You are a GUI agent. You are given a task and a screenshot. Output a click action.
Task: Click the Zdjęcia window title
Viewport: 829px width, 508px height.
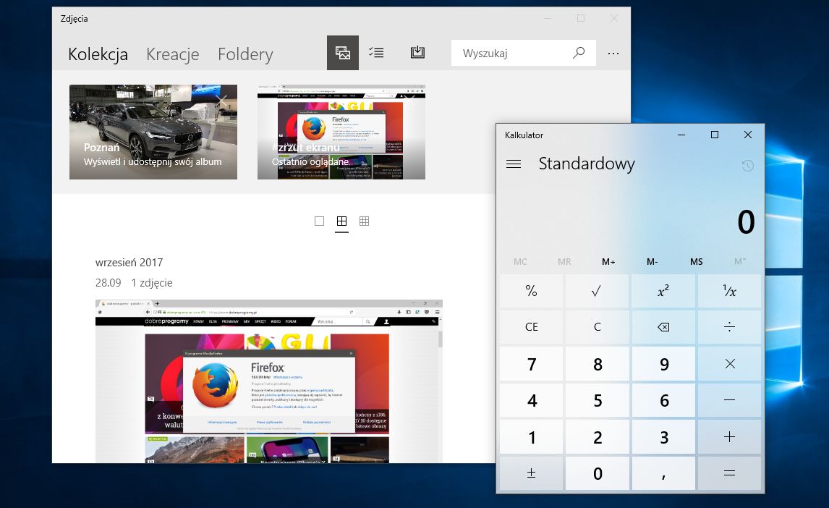pyautogui.click(x=74, y=19)
